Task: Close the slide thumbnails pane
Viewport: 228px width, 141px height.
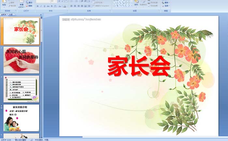Action: 41,15
